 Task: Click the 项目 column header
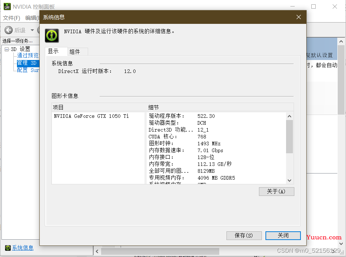(99, 107)
